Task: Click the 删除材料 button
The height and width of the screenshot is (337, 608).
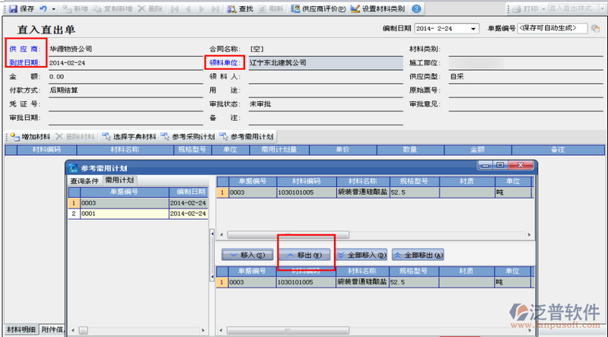Action: point(75,136)
